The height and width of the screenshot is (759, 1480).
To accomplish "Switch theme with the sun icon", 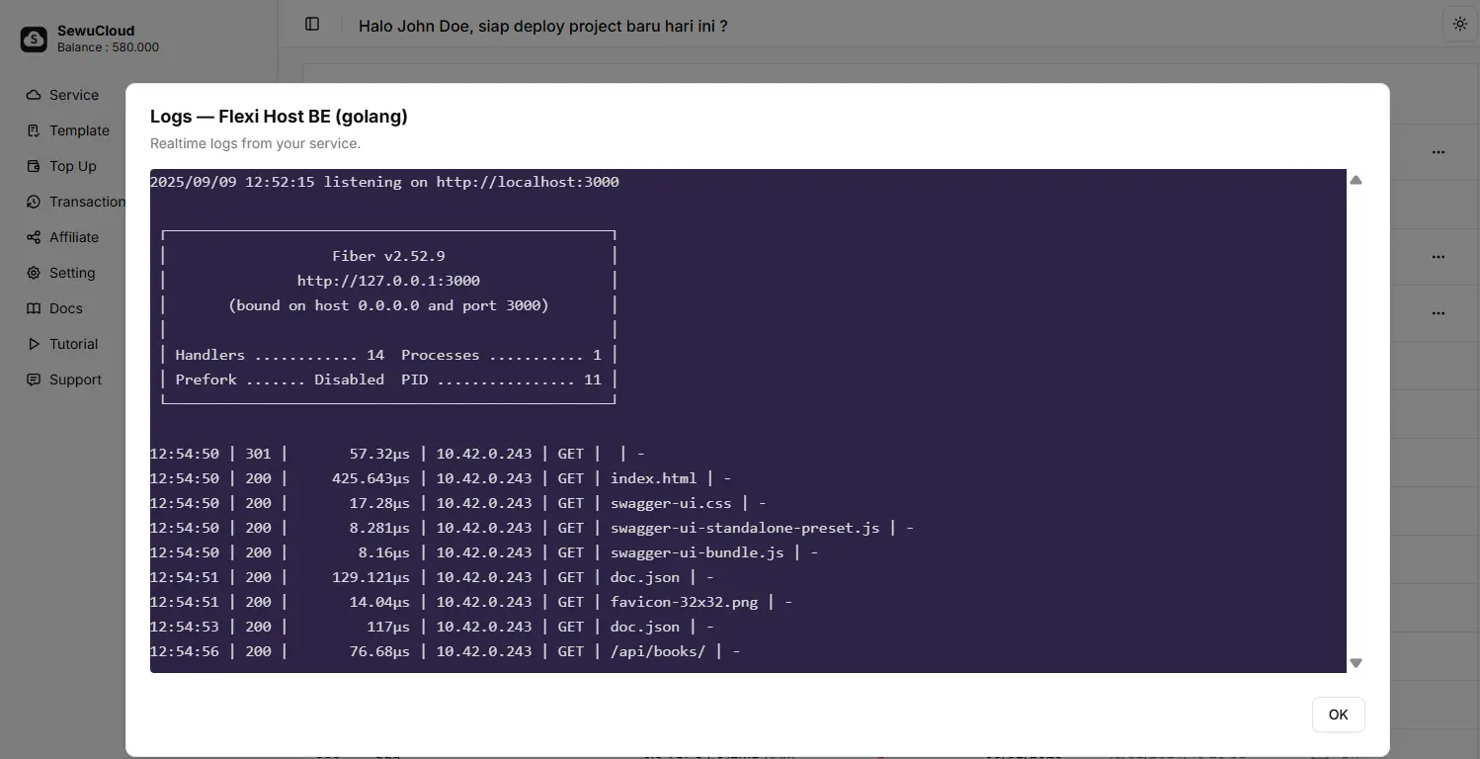I will tap(1459, 25).
